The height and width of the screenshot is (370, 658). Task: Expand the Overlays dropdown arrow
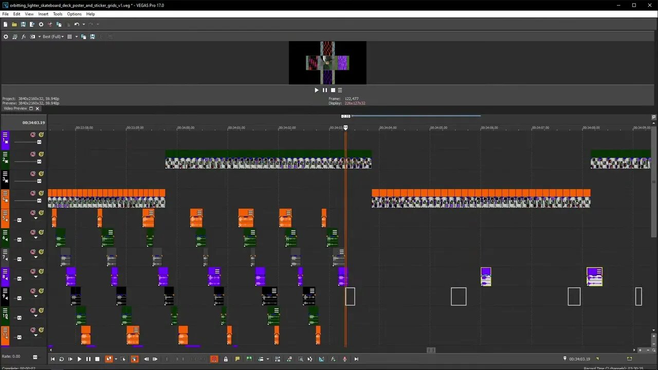tap(77, 36)
